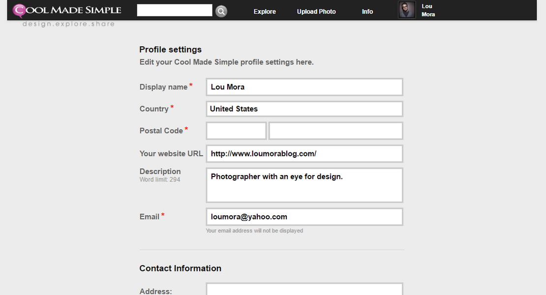The width and height of the screenshot is (546, 295).
Task: Click the Email field with loumora@yahoo.com
Action: pyautogui.click(x=304, y=217)
